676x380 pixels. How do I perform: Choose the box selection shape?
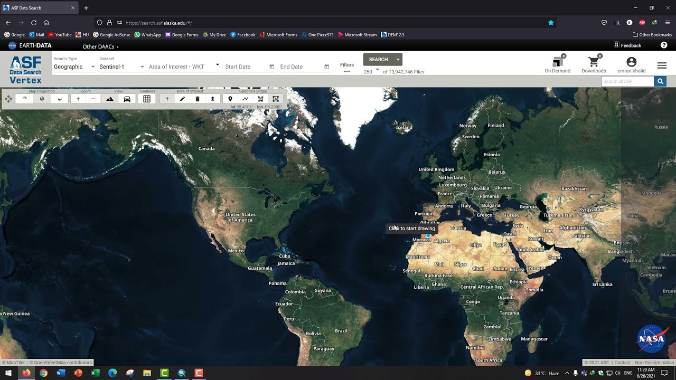coord(276,99)
